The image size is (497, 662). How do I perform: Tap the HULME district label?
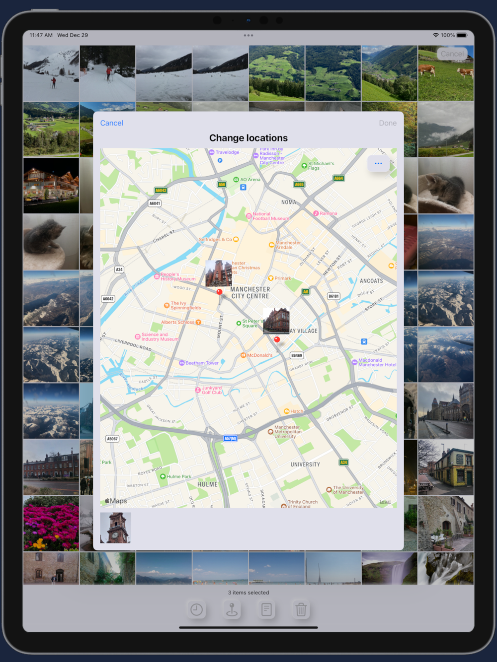click(207, 484)
